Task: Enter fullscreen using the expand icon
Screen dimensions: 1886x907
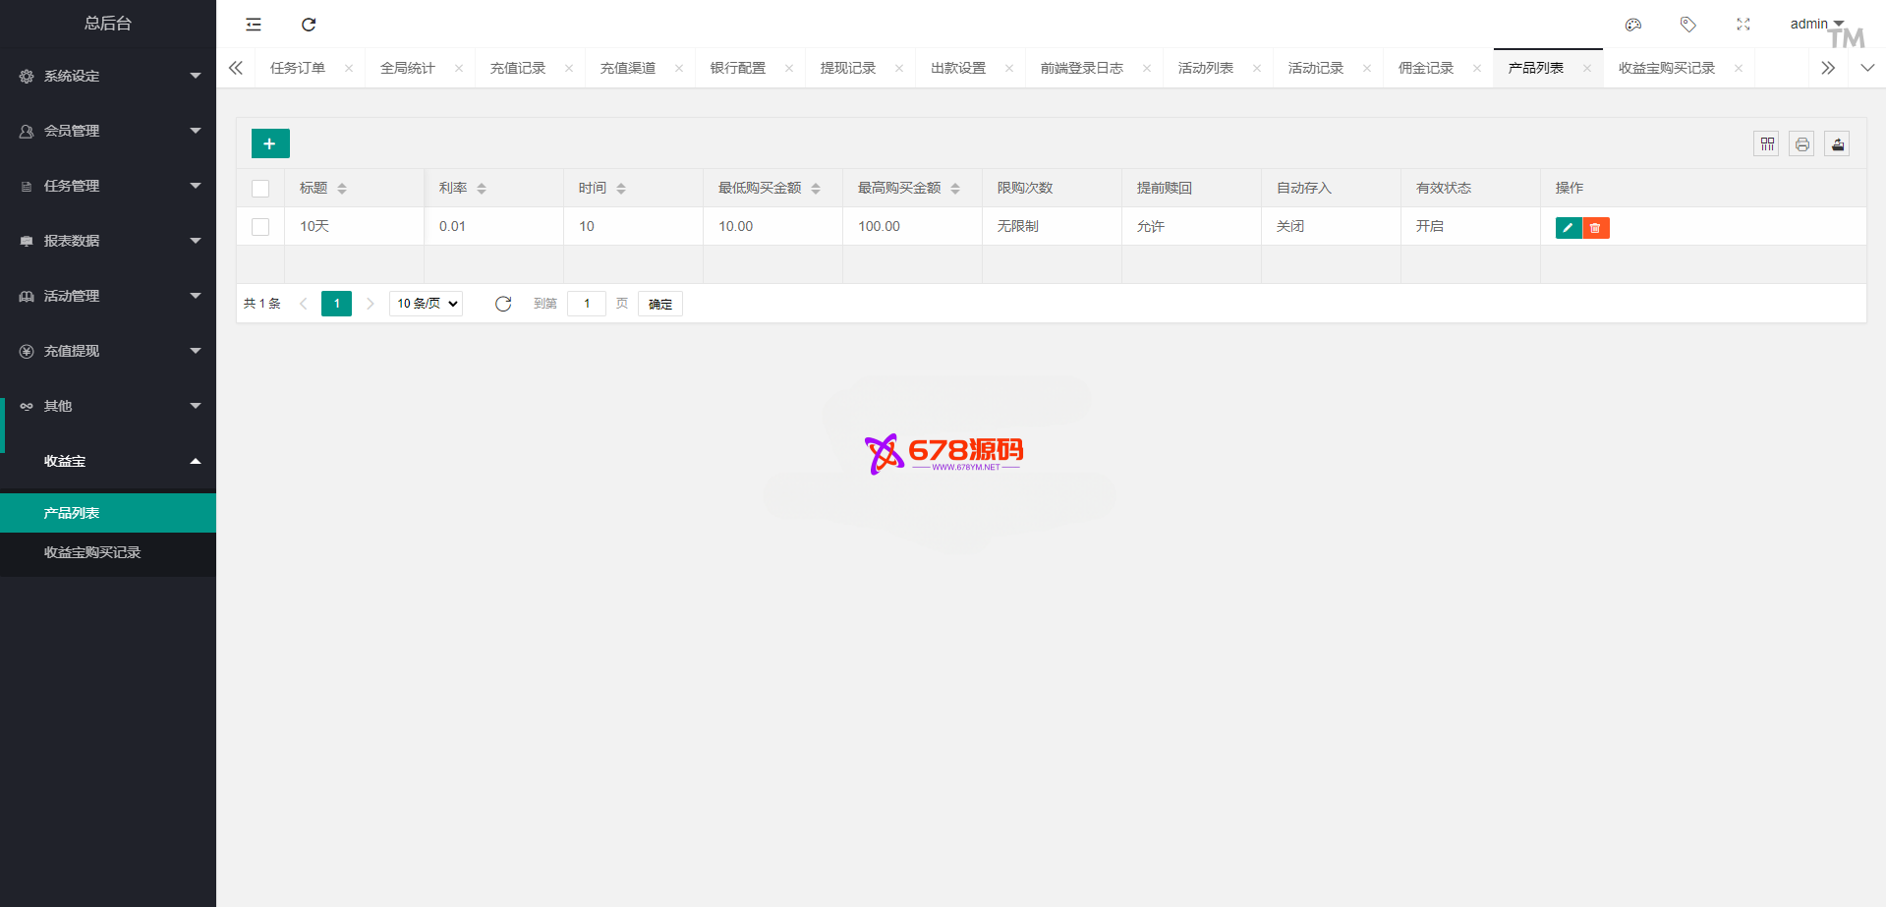Action: [x=1743, y=25]
